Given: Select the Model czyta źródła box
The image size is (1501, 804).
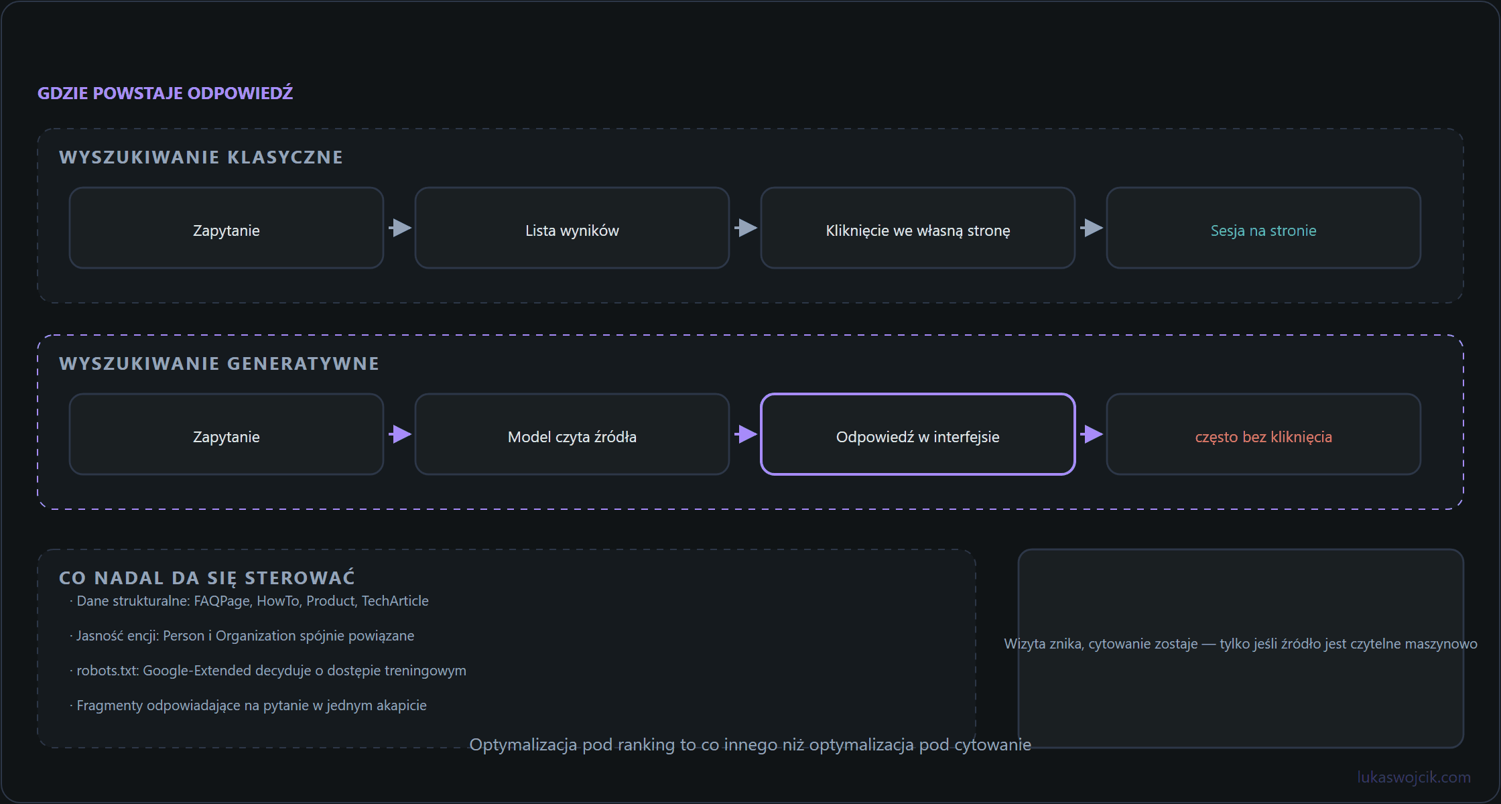Looking at the screenshot, I should tap(572, 434).
